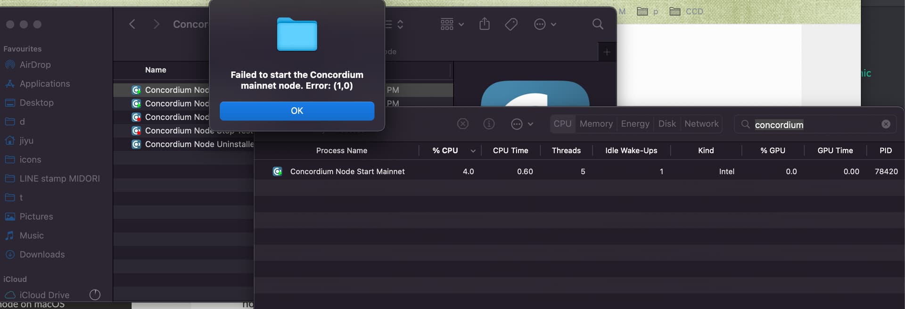Open Activity Monitor ellipsis options menu
The image size is (905, 309).
click(x=522, y=124)
